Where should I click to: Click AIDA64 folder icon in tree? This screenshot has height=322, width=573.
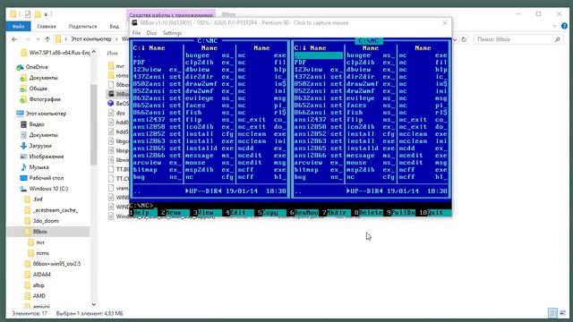(x=27, y=275)
